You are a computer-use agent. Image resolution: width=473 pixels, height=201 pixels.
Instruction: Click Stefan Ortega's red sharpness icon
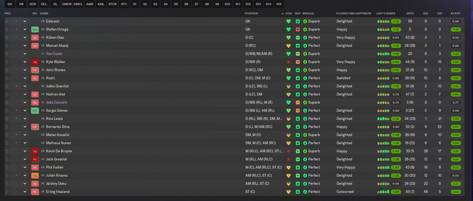[297, 30]
